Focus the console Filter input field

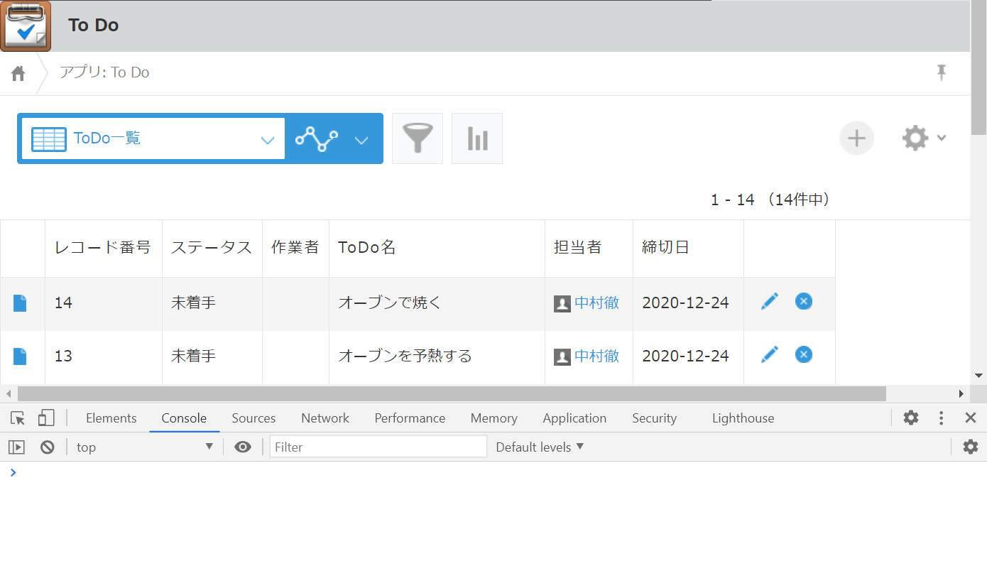[x=378, y=447]
